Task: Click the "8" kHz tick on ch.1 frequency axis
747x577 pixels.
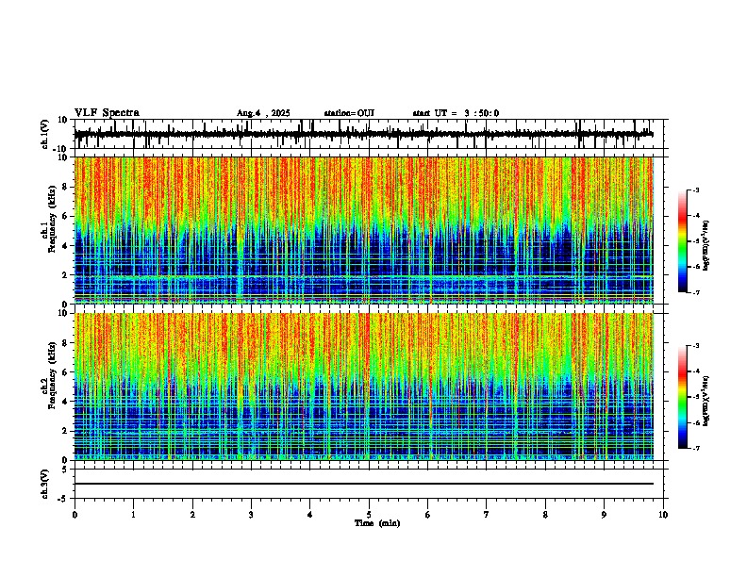Action: [67, 187]
